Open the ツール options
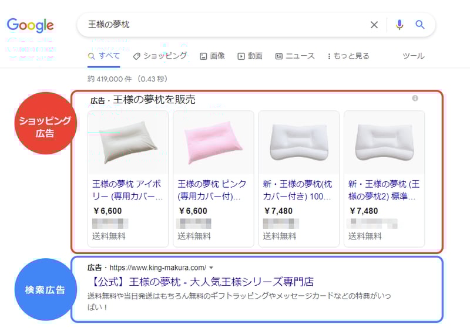This screenshot has width=470, height=328. [414, 56]
